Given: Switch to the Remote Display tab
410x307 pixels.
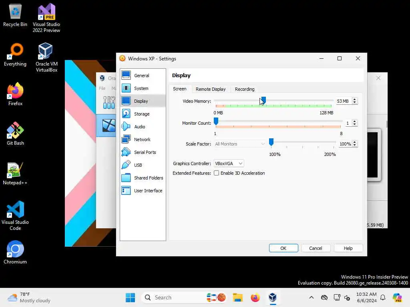Looking at the screenshot, I should click(x=211, y=89).
